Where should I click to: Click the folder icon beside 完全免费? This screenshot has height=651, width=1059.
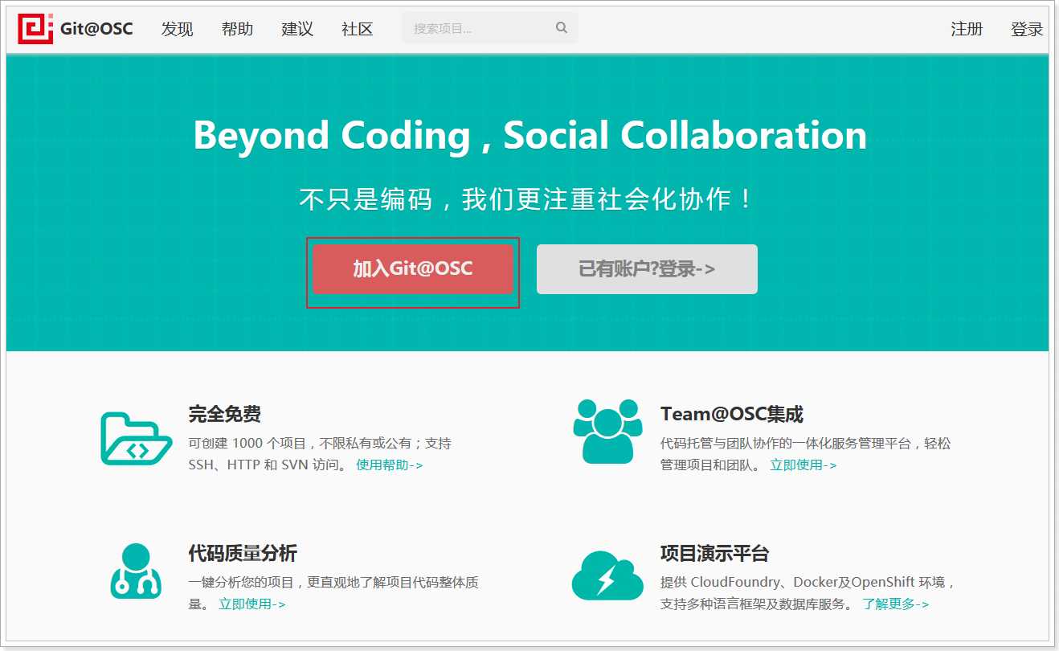coord(137,439)
